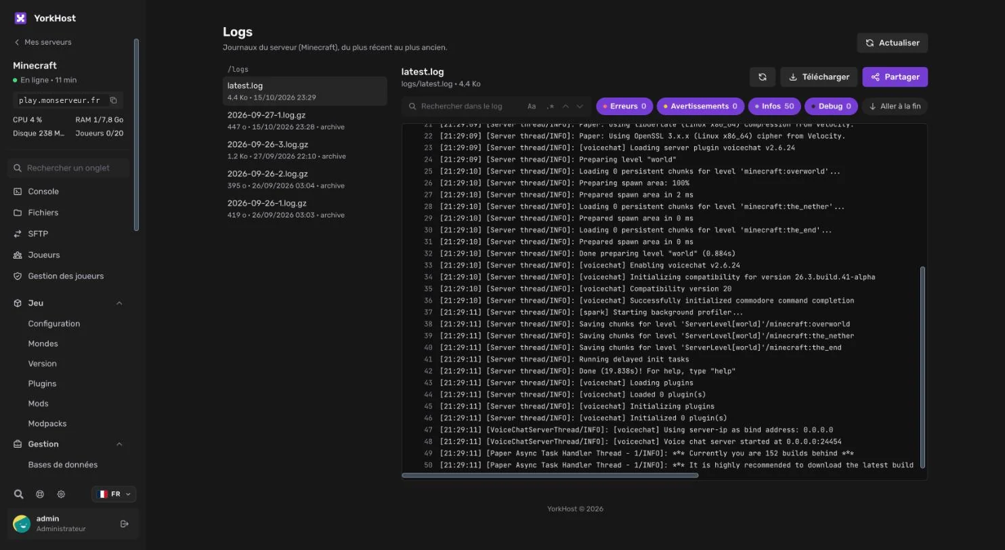This screenshot has height=550, width=1005.
Task: Click the admin avatar picture
Action: [22, 524]
